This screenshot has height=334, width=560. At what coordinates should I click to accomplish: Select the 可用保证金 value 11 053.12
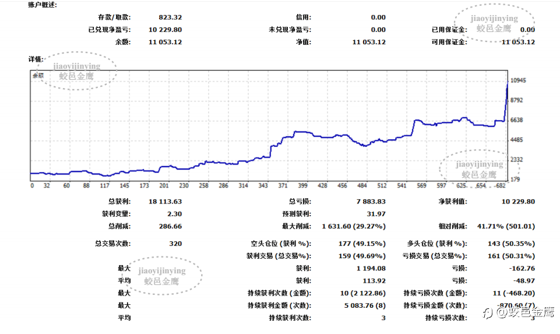point(518,42)
